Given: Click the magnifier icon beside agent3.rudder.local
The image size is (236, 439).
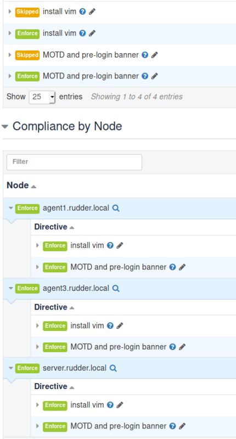Looking at the screenshot, I should (x=116, y=289).
